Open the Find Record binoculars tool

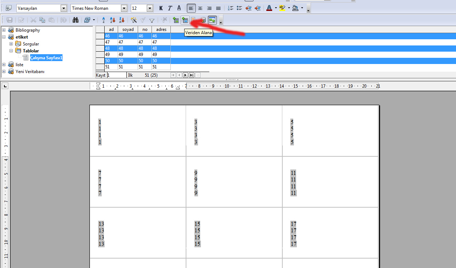[x=76, y=20]
